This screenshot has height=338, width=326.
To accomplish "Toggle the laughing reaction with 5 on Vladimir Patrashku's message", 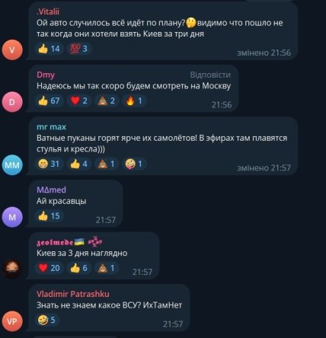I will 46,320.
